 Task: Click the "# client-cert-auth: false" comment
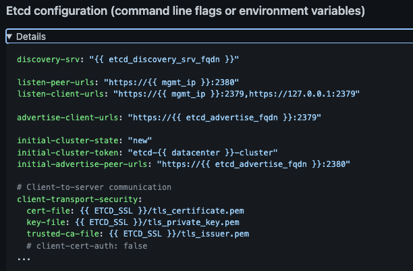point(87,246)
